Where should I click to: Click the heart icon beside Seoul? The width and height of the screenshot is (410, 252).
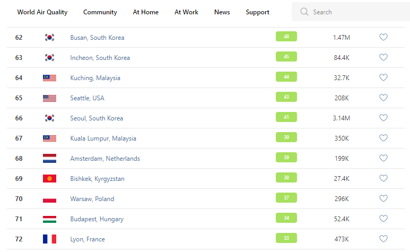(383, 118)
